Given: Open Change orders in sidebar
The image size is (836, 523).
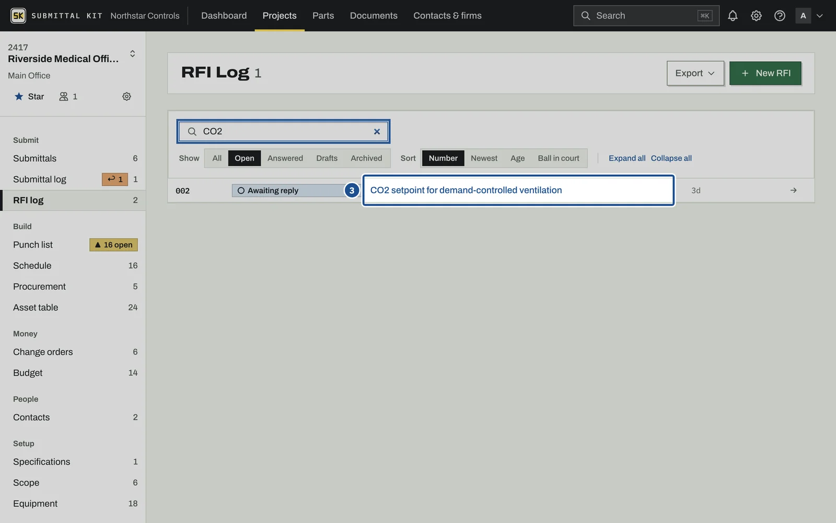Looking at the screenshot, I should [73, 352].
